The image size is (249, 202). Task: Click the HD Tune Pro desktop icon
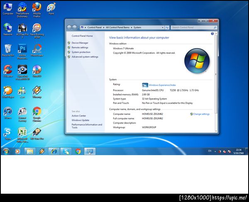pos(37,134)
